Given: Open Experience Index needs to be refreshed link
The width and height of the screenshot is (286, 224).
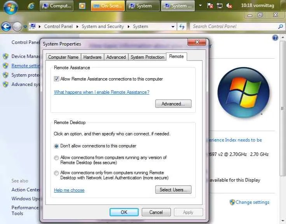Looking at the screenshot, I should 235,140.
